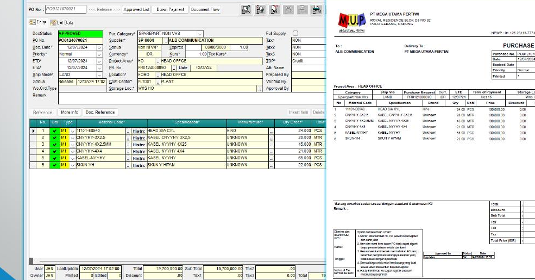Image resolution: width=535 pixels, height=280 pixels.
Task: Toggle the Oto checkmark for row 3
Action: 55,145
